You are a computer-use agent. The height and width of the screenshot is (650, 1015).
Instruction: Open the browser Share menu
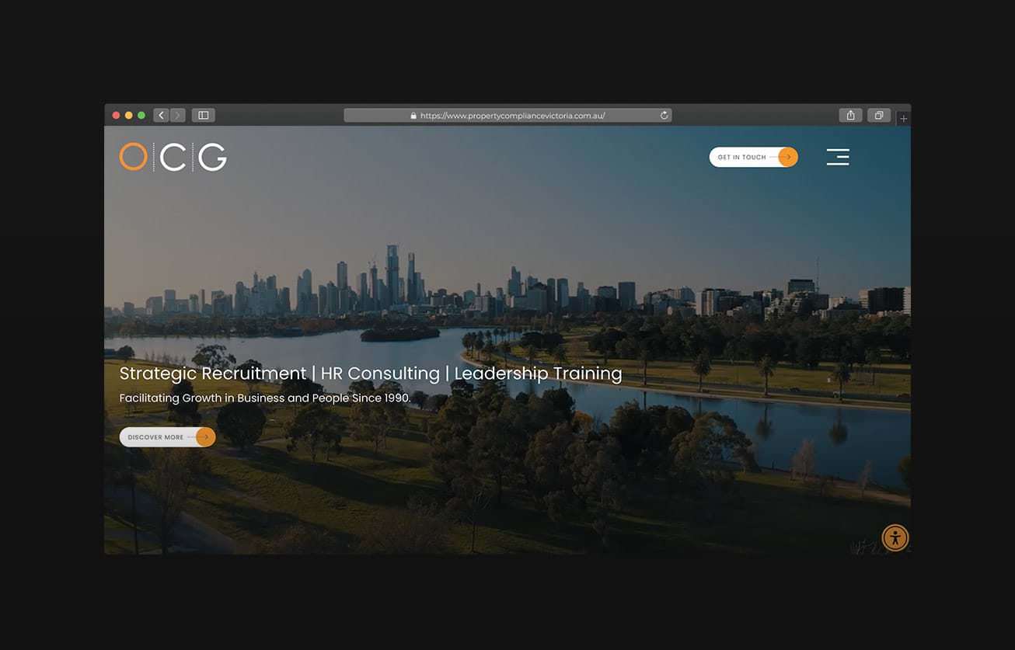pyautogui.click(x=851, y=115)
